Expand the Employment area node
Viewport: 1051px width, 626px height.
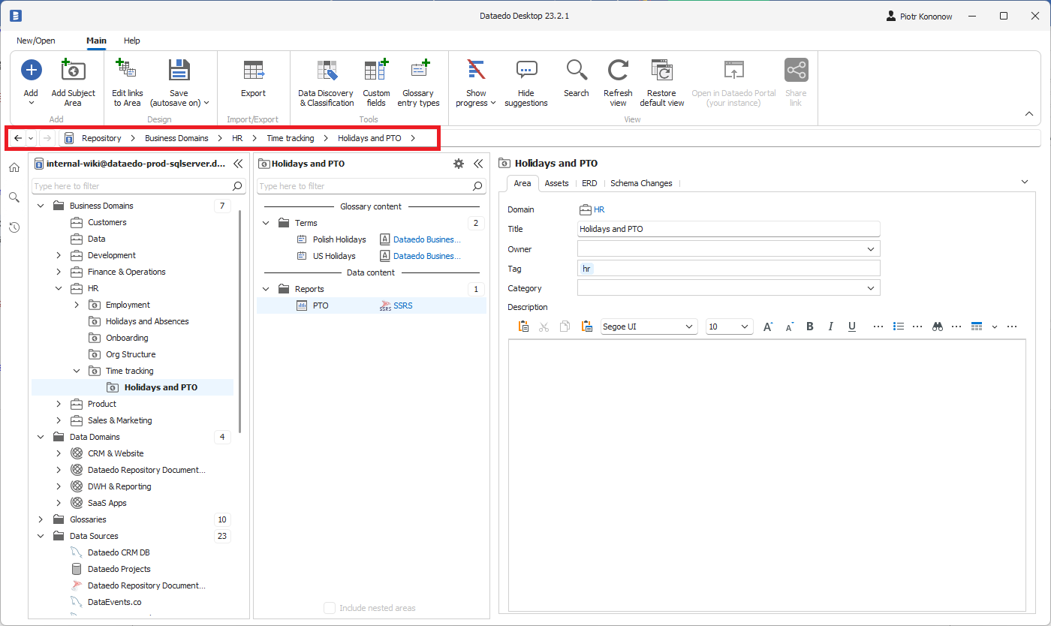pyautogui.click(x=77, y=305)
